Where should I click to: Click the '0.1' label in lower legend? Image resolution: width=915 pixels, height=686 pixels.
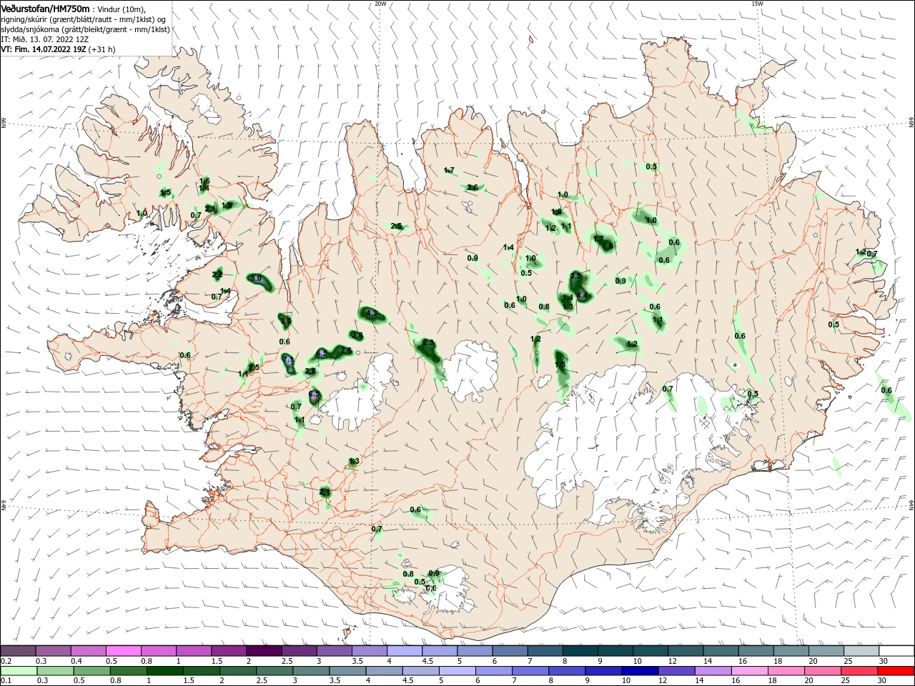6,681
